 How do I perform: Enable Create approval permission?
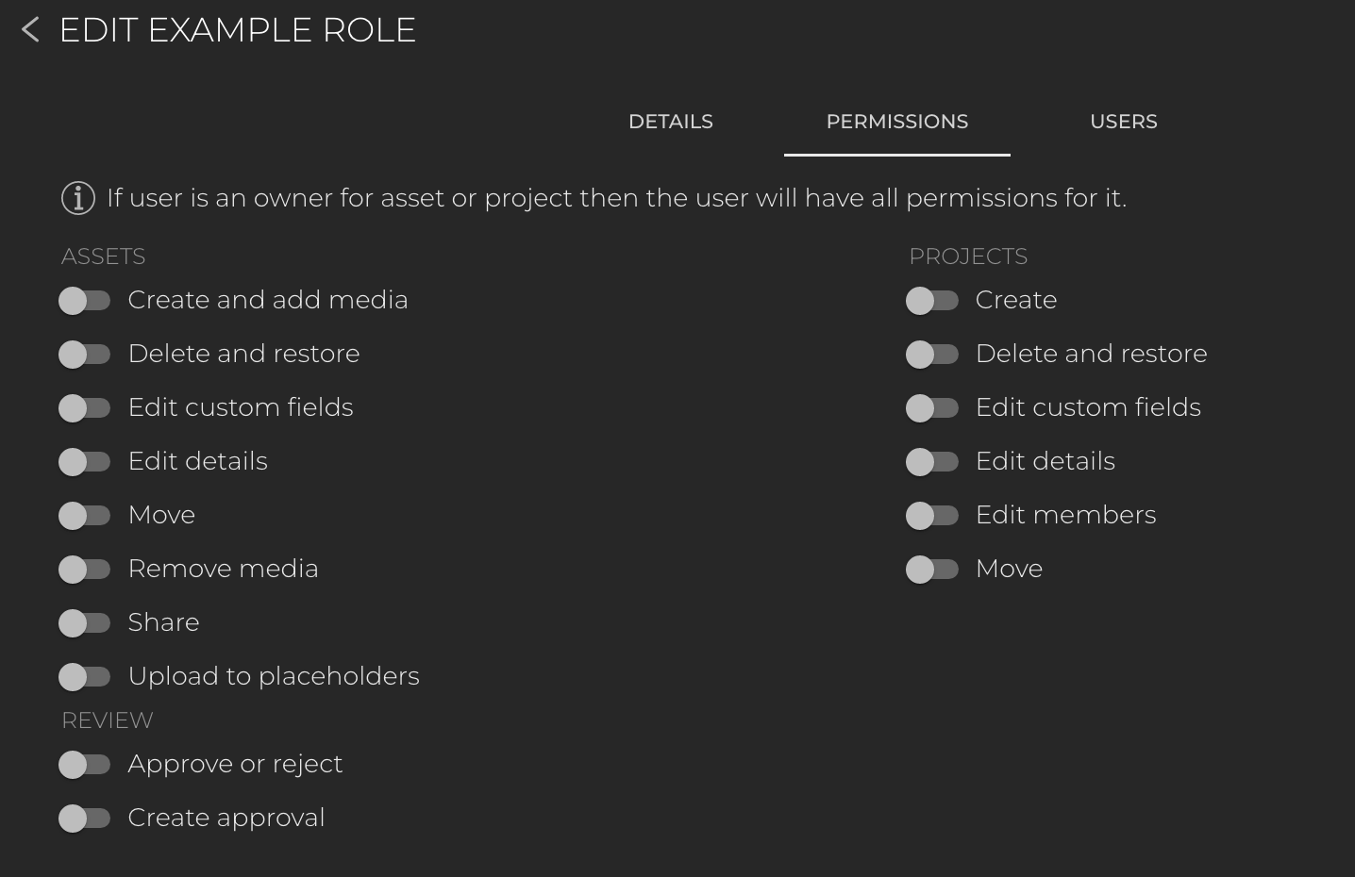pos(85,819)
